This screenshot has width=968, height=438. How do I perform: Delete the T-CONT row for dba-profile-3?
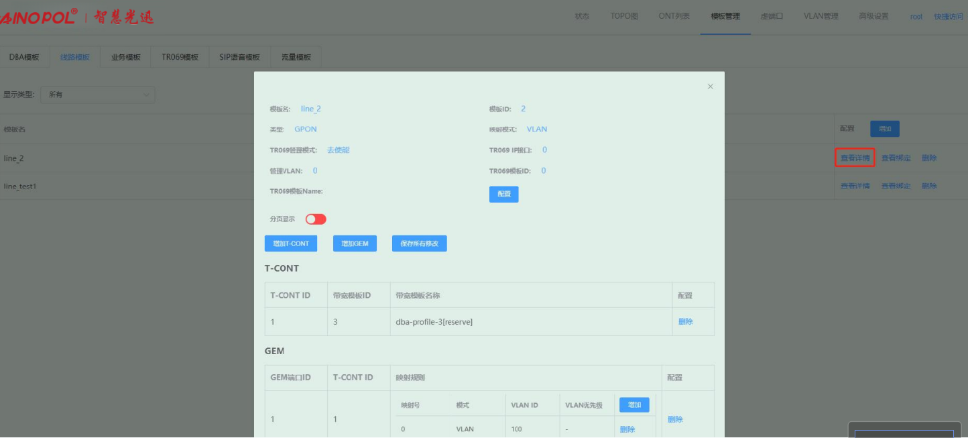(685, 322)
